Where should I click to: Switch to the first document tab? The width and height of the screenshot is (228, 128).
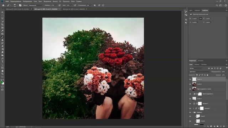coord(18,9)
